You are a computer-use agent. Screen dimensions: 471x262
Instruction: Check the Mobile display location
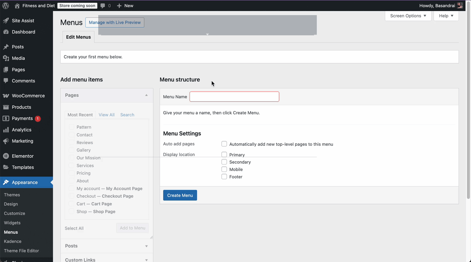224,169
